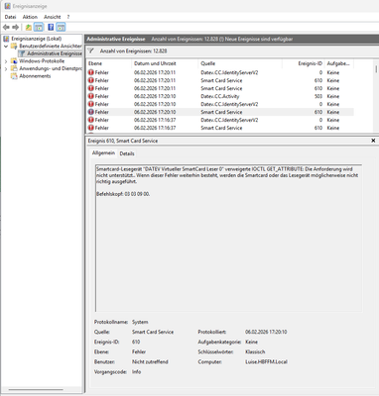This screenshot has width=379, height=396.
Task: Sort by Datum und Uhrzeit column header
Action: [x=165, y=63]
